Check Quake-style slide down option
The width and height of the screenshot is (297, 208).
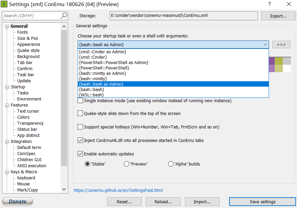click(x=80, y=113)
